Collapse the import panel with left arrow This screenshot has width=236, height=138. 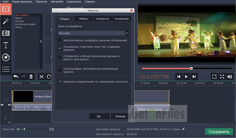pyautogui.click(x=41, y=42)
